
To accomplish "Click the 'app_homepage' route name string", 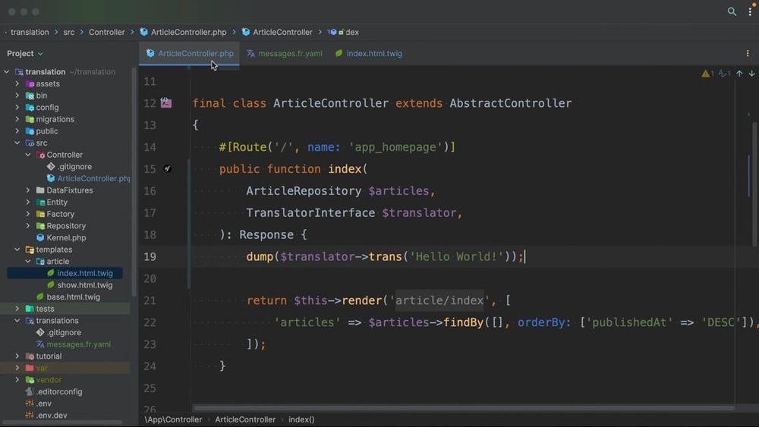I will coord(395,147).
